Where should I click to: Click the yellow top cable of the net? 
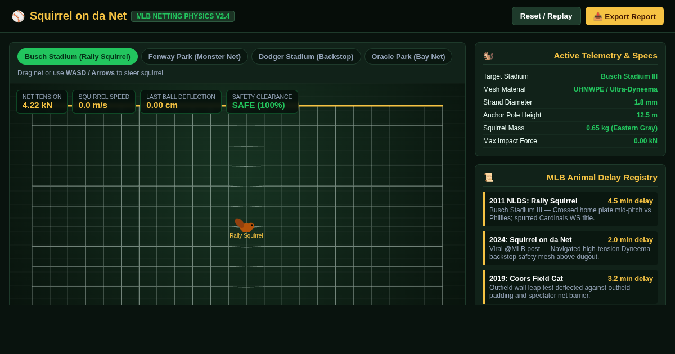(370, 106)
